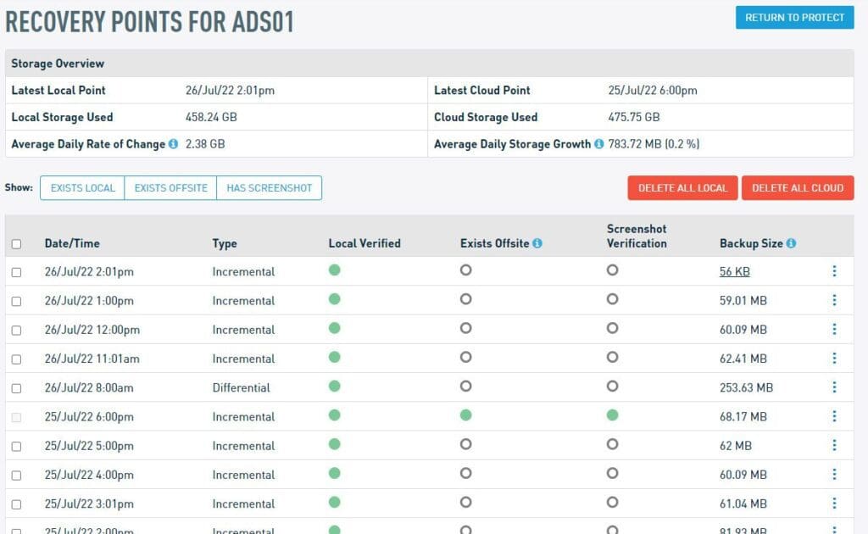Show only Has Screenshot recovery points
868x534 pixels.
click(270, 188)
